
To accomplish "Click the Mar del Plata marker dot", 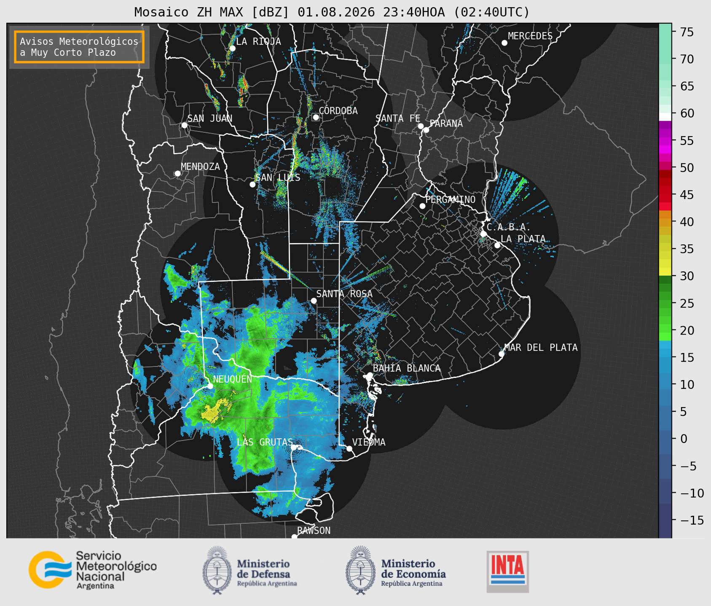I will pos(501,354).
